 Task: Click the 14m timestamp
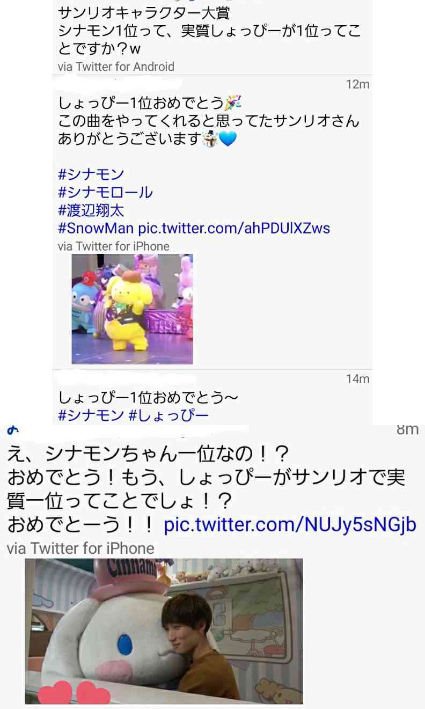coord(357,379)
